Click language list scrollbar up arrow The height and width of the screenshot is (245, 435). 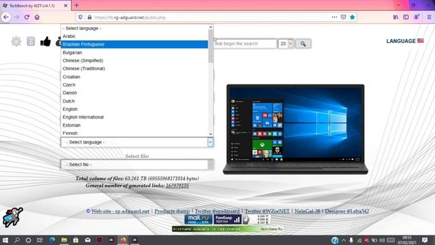[211, 27]
